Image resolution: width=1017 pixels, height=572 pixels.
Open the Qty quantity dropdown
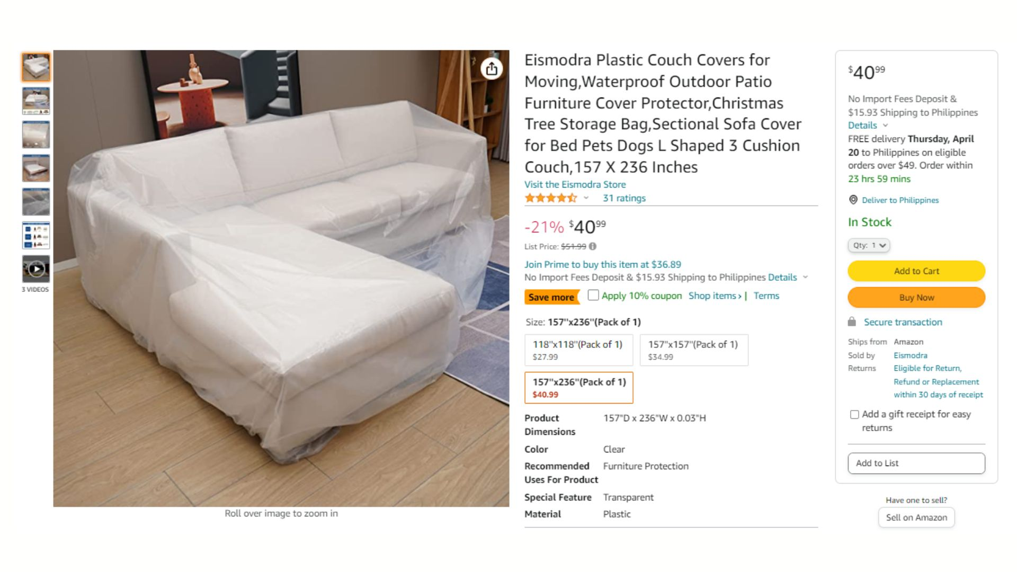(869, 245)
